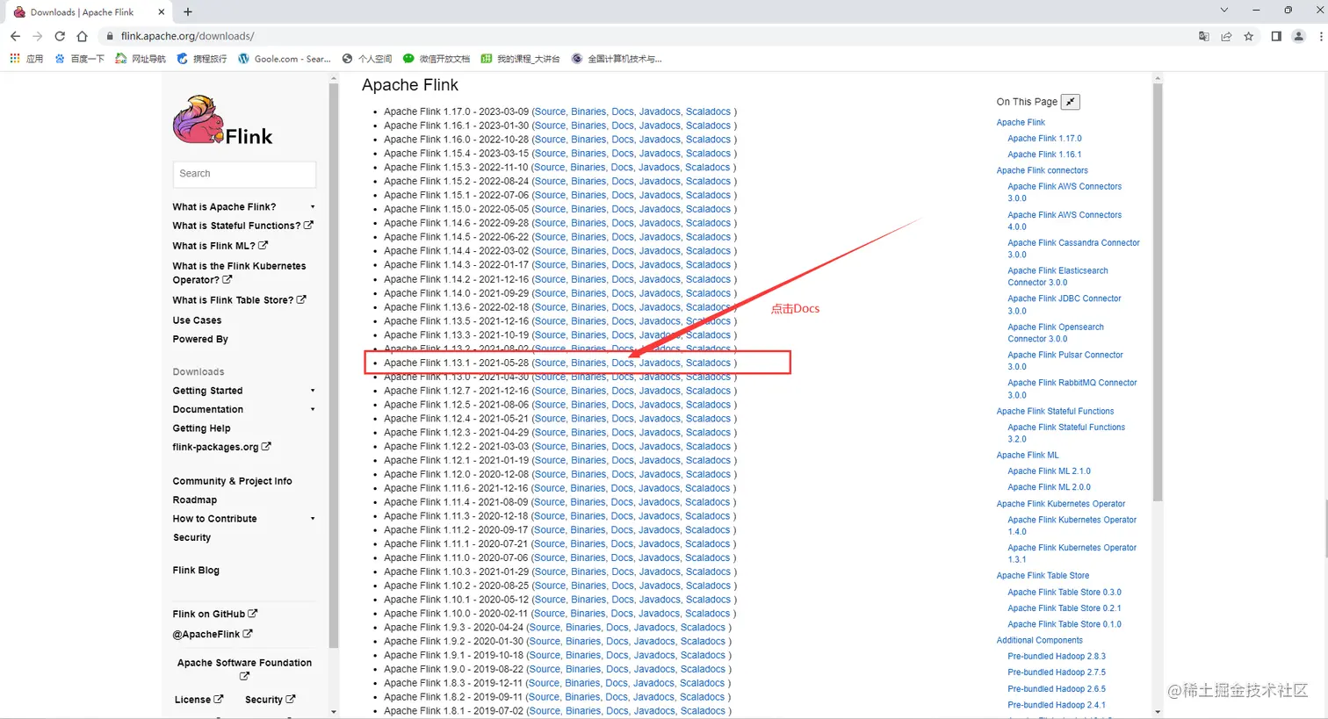Jump to Apache Flink connectors section
This screenshot has width=1328, height=719.
[x=1042, y=170]
